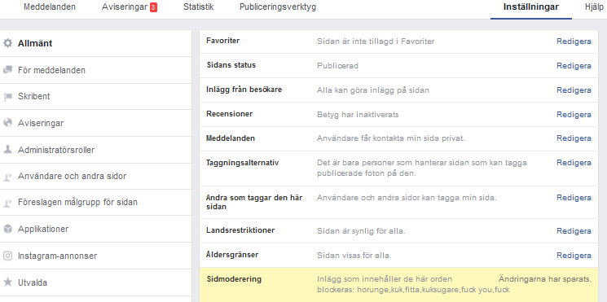Click the globe icon next to Aviseringar
This screenshot has height=302, width=607.
7,123
